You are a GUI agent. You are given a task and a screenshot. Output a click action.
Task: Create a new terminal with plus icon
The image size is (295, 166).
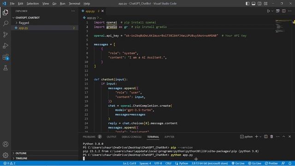(x=256, y=136)
